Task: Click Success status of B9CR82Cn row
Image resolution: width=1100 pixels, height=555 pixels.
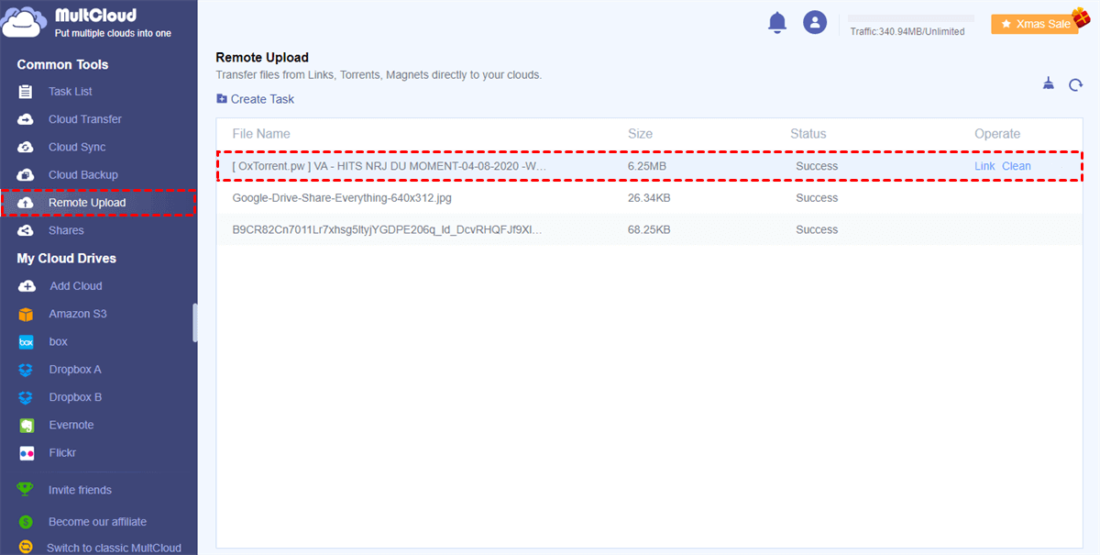Action: (x=817, y=229)
